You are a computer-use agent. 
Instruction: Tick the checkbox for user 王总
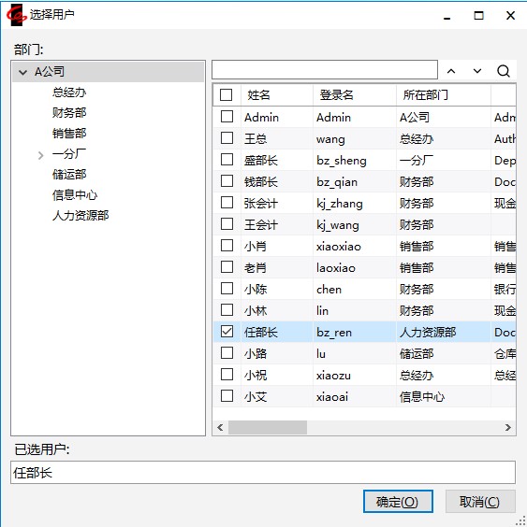click(227, 137)
